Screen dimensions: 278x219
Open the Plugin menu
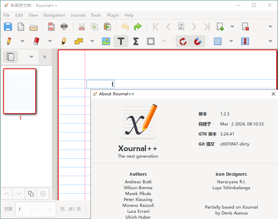113,15
